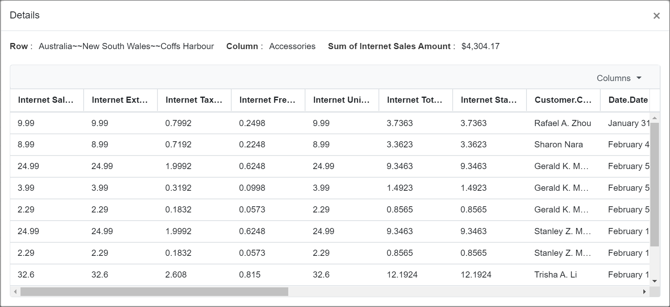Click the 0.2498 freight cell
This screenshot has height=307, width=670.
pos(268,123)
